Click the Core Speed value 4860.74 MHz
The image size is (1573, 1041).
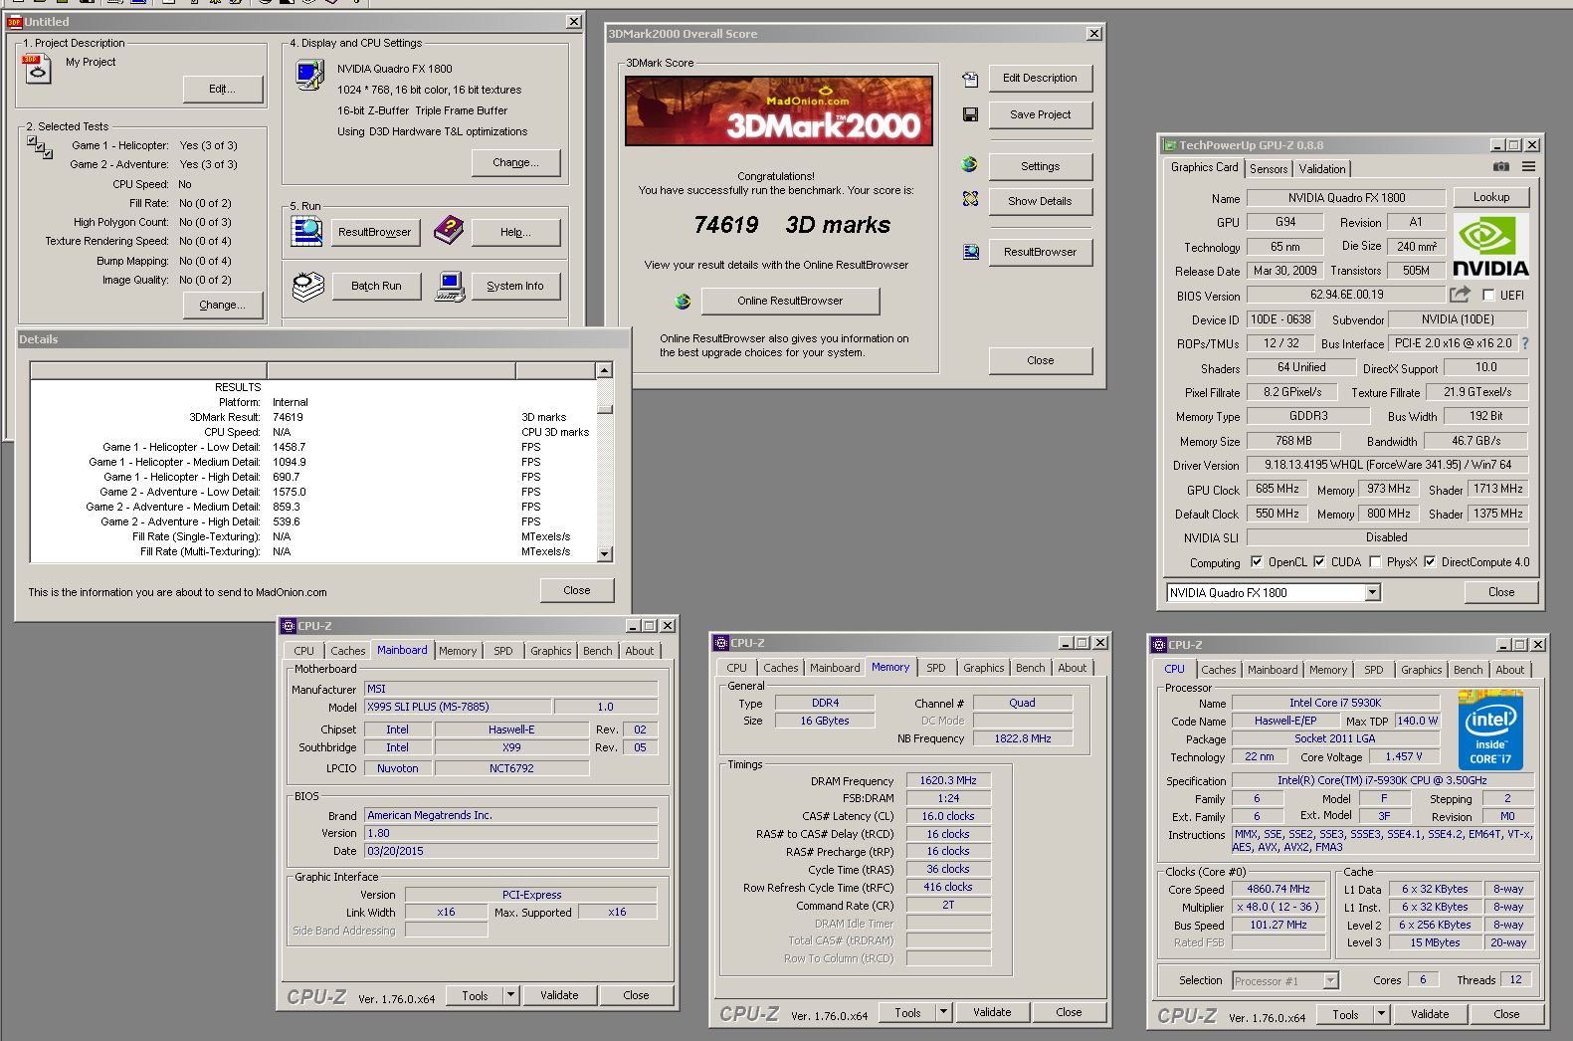(x=1278, y=889)
